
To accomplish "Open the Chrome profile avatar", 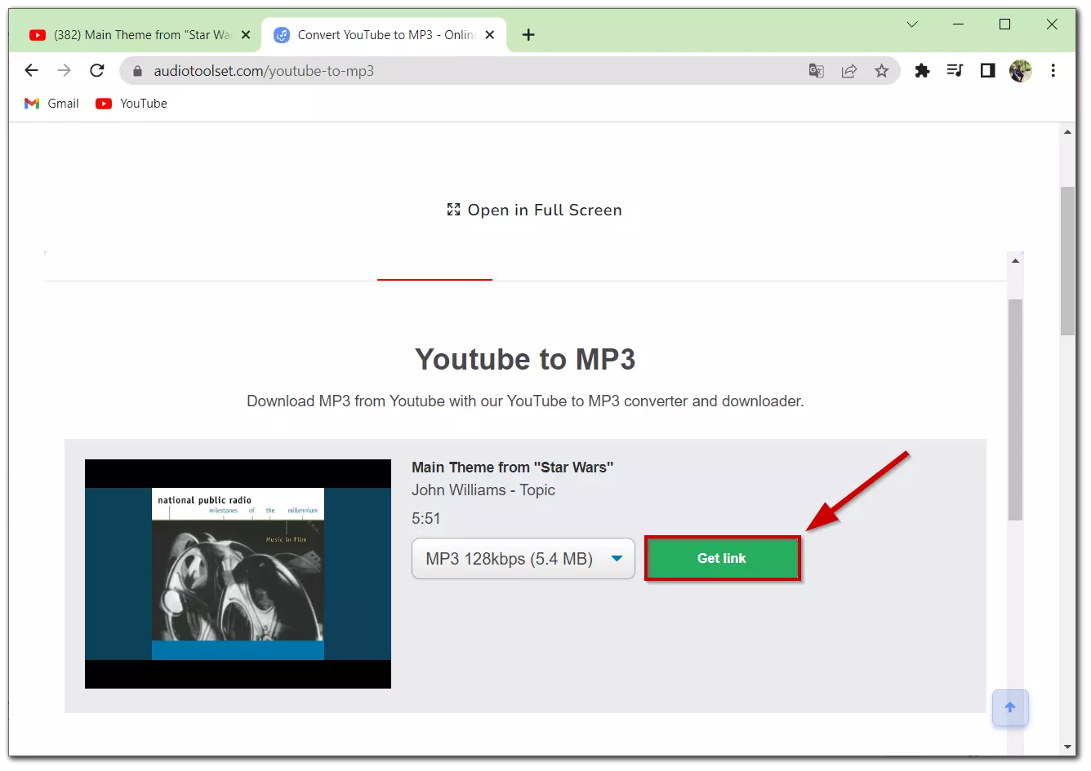I will (x=1021, y=71).
